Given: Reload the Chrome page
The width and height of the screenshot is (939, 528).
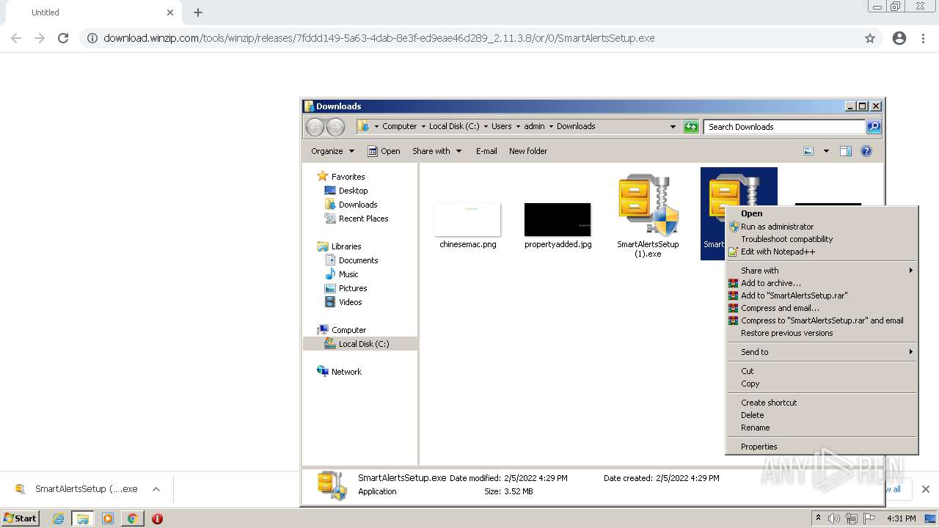Looking at the screenshot, I should click(x=63, y=38).
